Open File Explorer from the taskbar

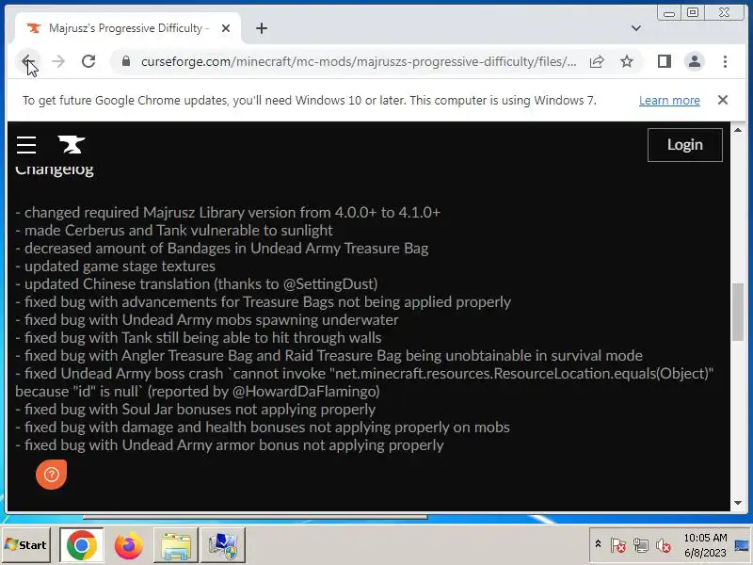pos(176,545)
